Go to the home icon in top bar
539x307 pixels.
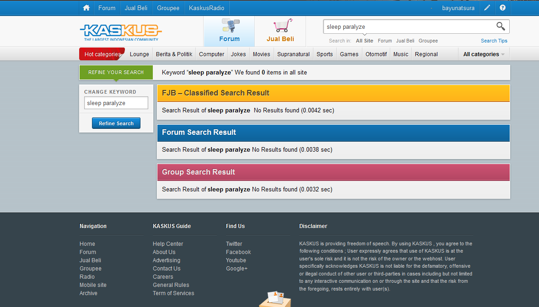pyautogui.click(x=86, y=8)
